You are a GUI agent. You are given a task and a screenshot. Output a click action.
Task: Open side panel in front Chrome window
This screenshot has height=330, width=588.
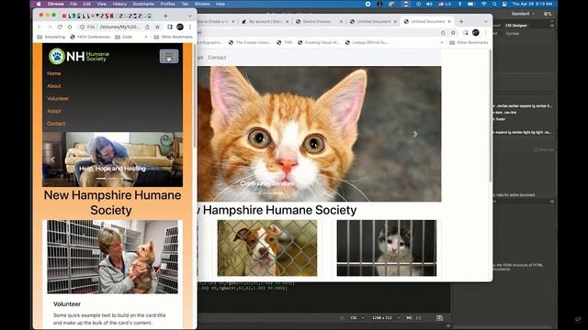pos(170,27)
